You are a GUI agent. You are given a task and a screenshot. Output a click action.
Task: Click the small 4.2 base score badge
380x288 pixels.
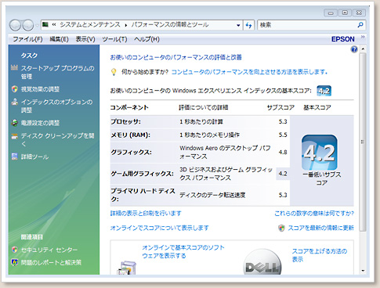(x=324, y=91)
